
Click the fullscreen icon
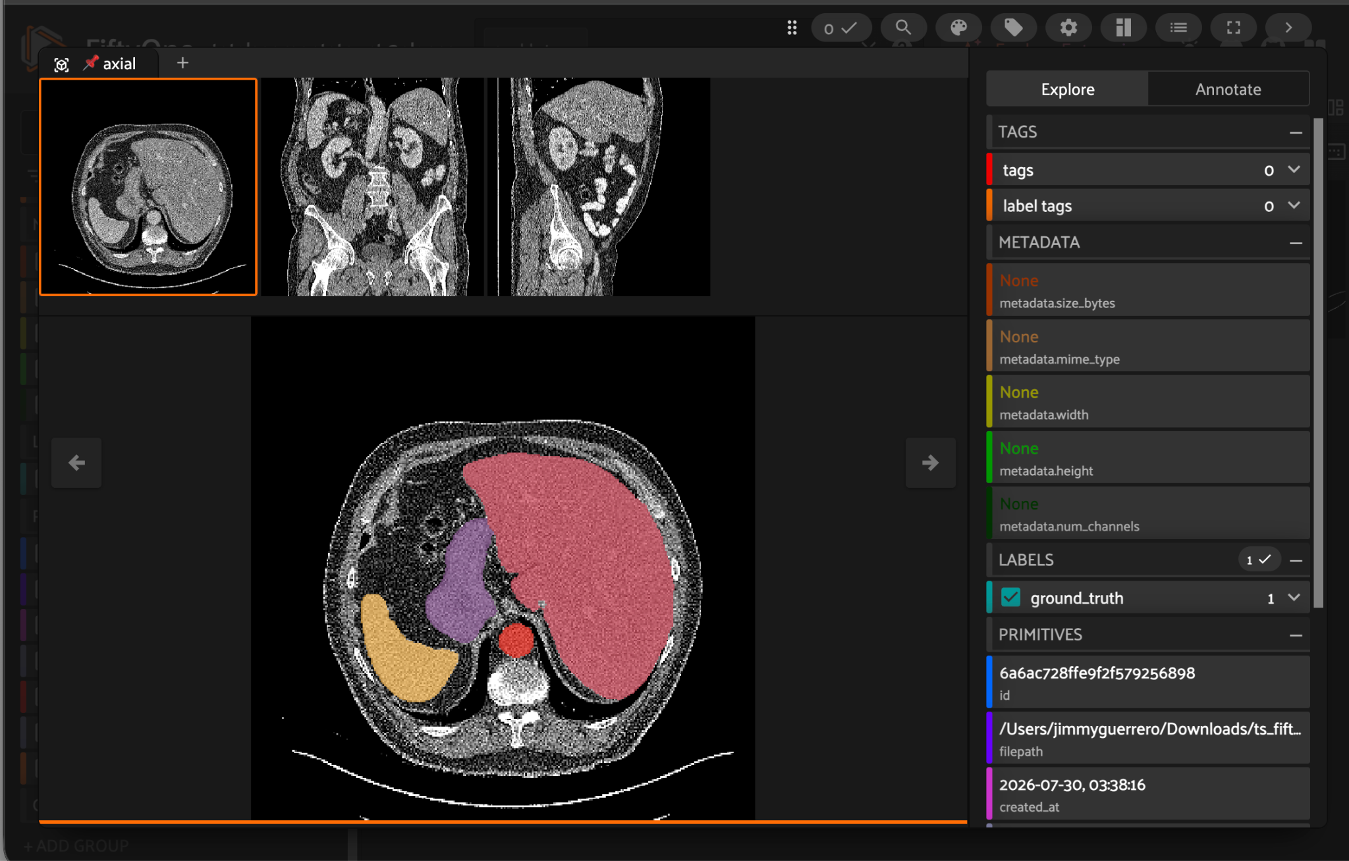[1234, 28]
